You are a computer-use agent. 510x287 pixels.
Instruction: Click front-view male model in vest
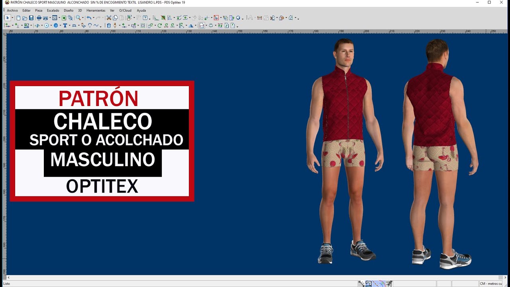pos(345,151)
